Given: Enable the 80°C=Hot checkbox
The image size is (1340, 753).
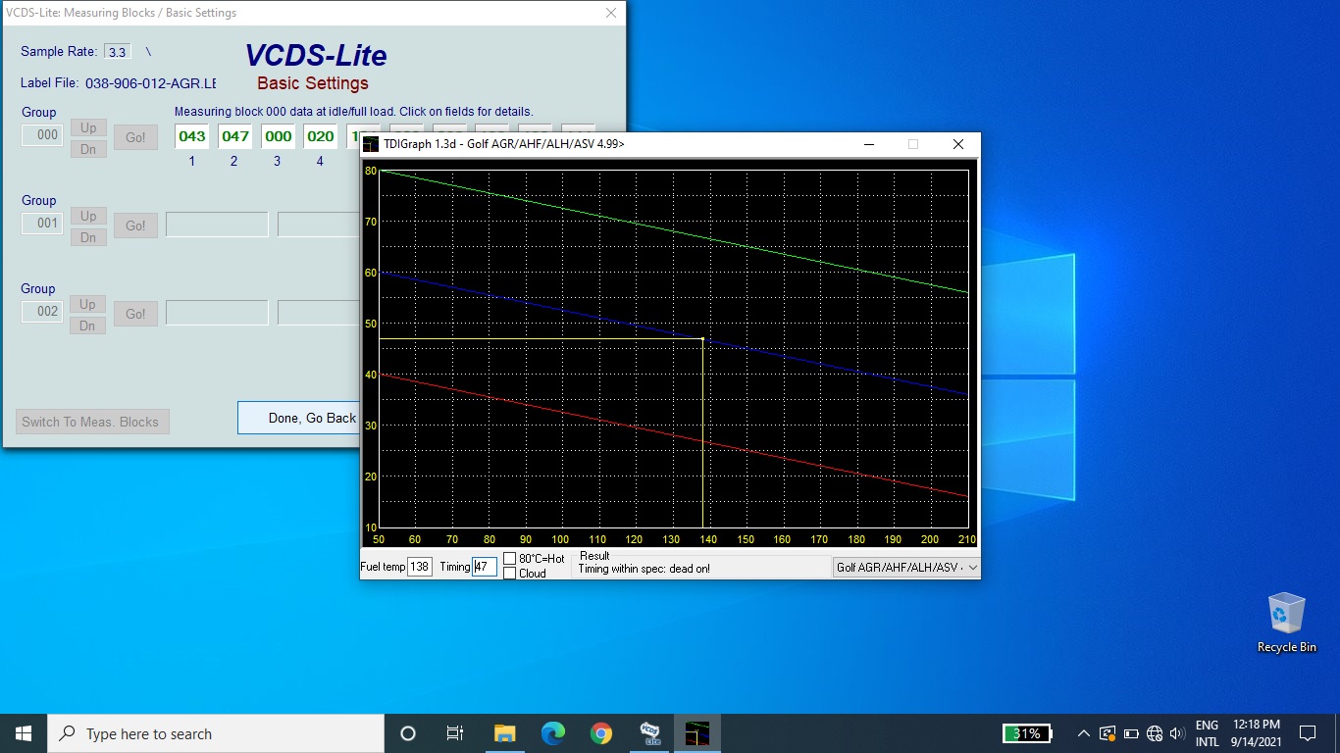Looking at the screenshot, I should (x=510, y=559).
